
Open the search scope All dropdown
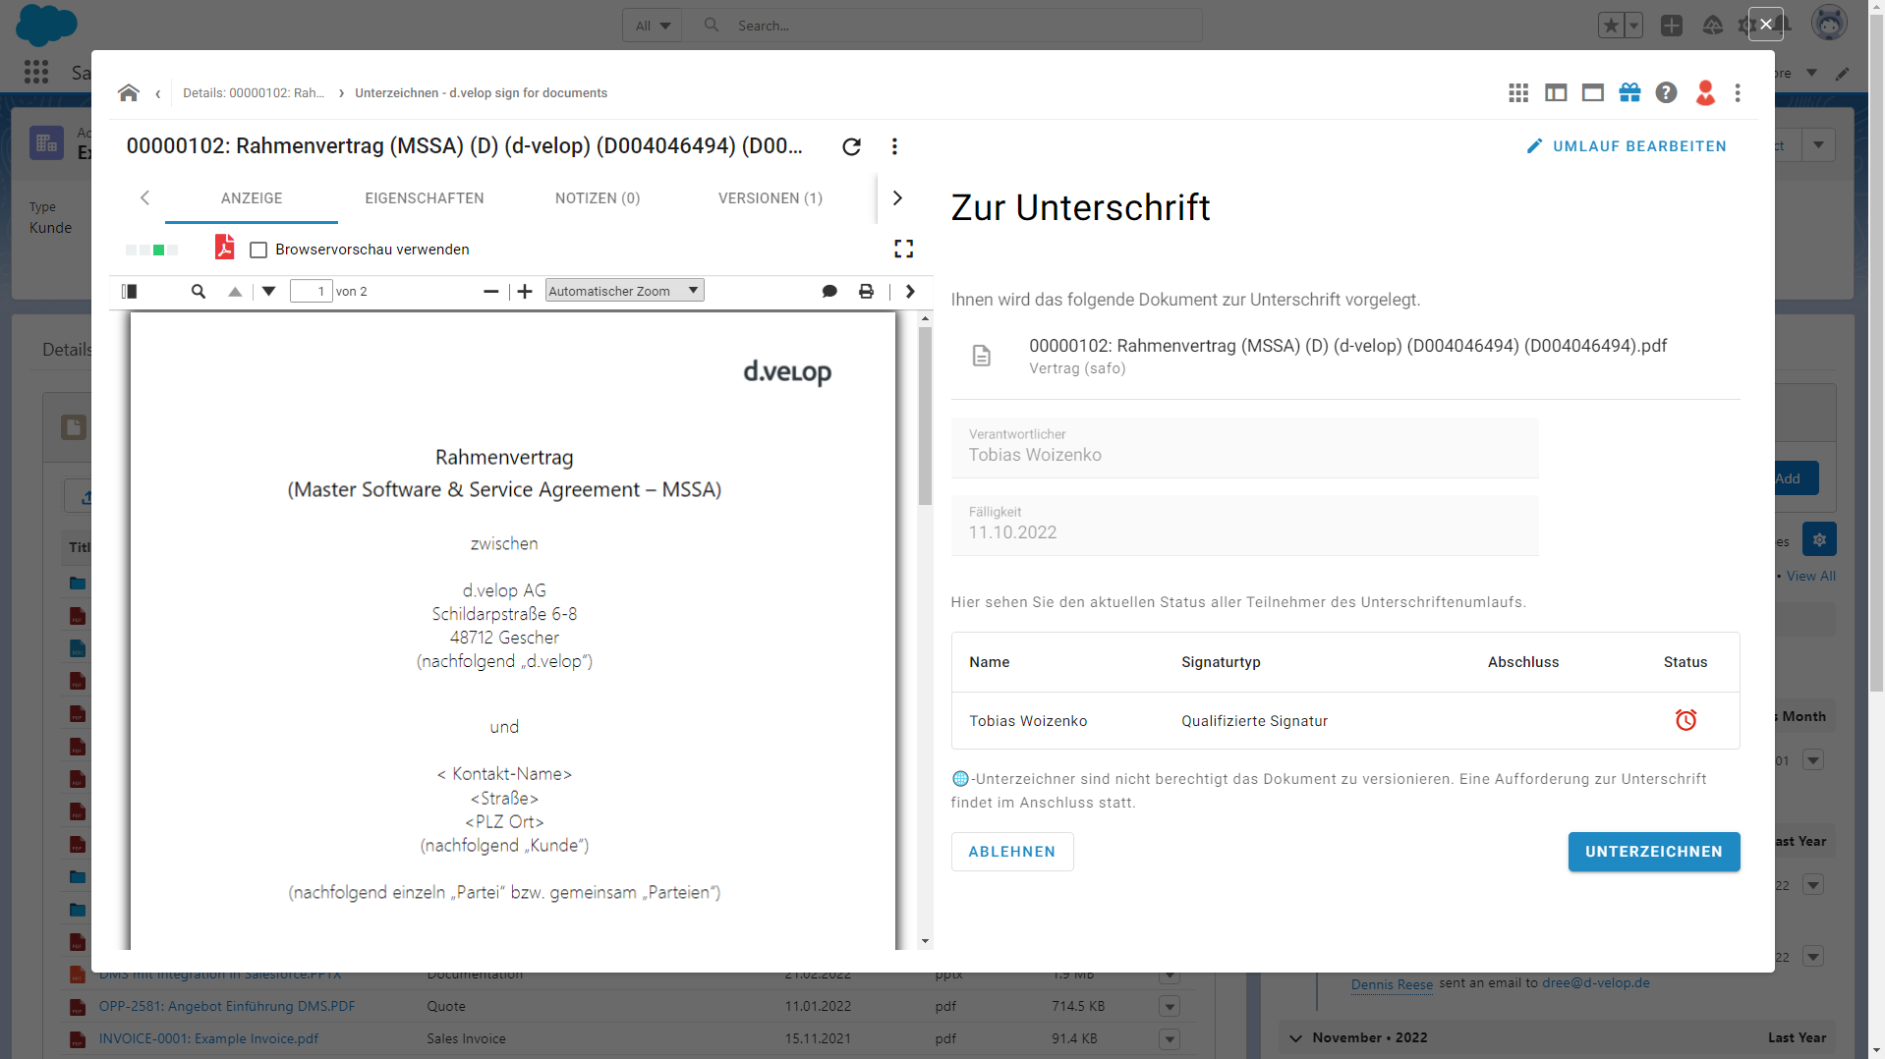click(653, 26)
